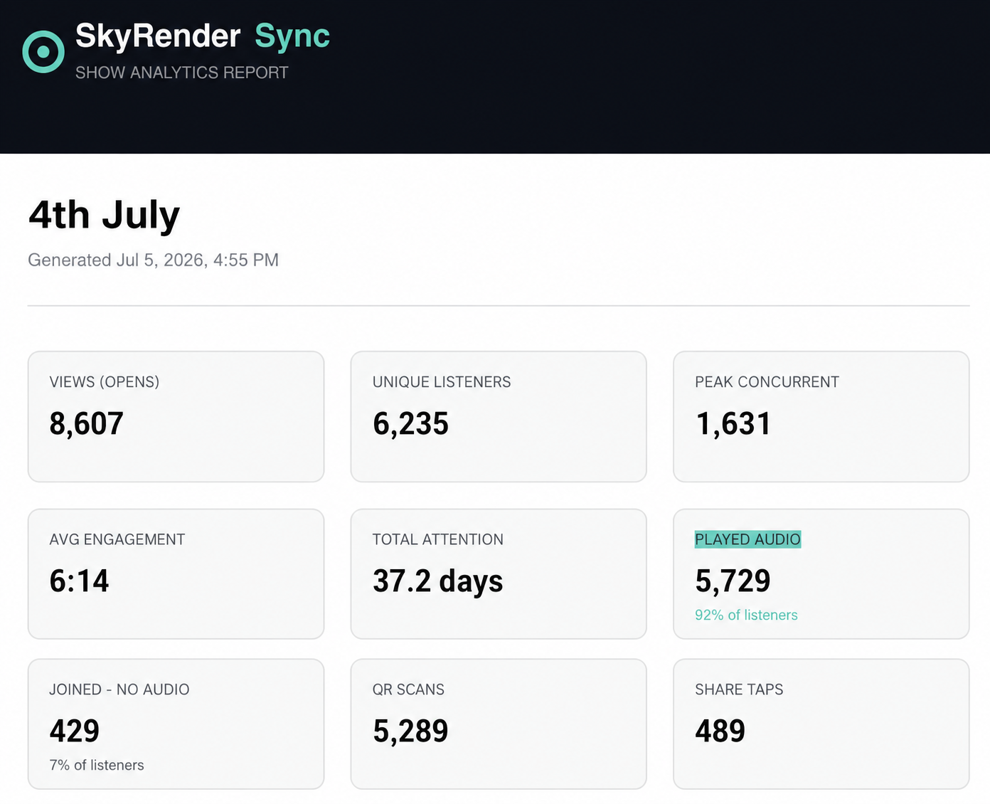Click the SkyRender Sync title text
The image size is (990, 804).
coord(203,36)
